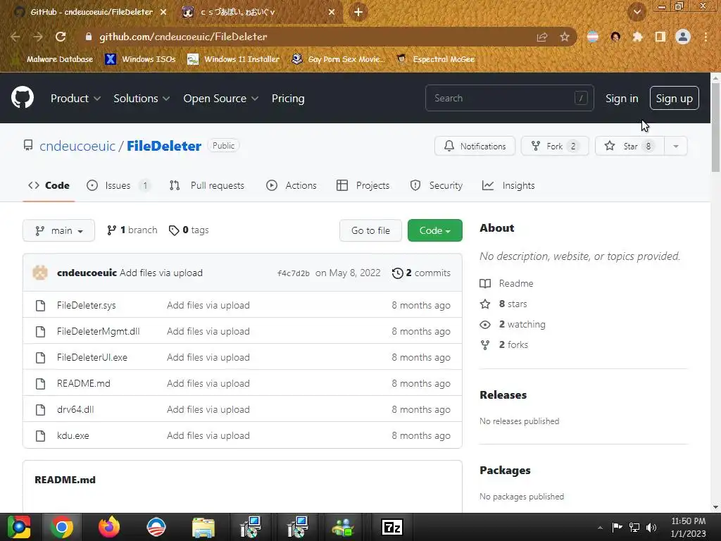Open the Pricing page
Screen dimensions: 721x541
click(288, 99)
